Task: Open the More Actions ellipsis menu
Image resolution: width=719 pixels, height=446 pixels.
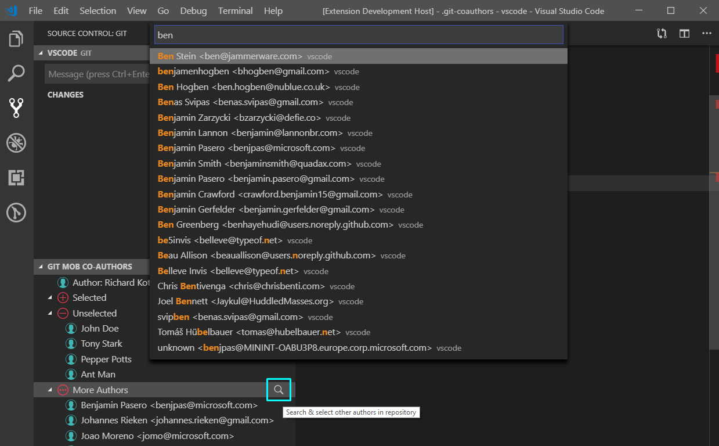Action: 706,34
